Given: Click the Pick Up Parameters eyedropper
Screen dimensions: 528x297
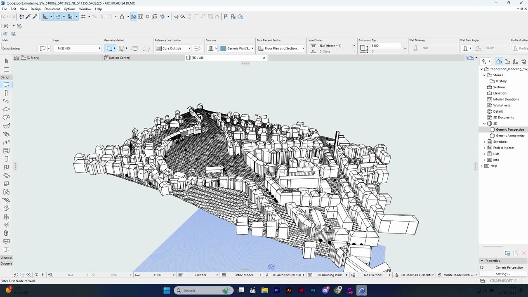Looking at the screenshot, I should click(x=28, y=16).
